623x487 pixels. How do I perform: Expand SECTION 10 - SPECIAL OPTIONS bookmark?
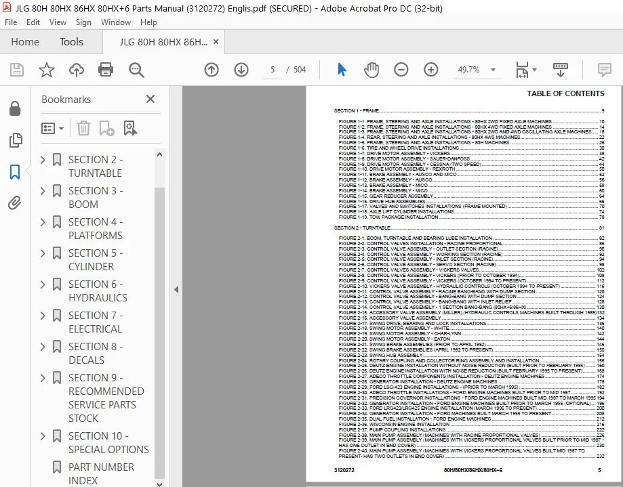coord(43,436)
